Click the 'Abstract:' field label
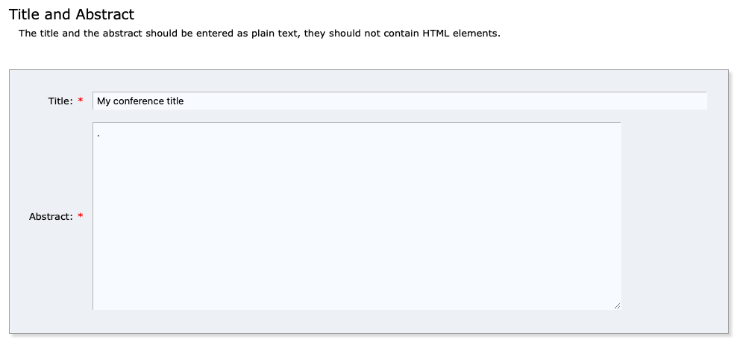746x351 pixels. coord(51,217)
